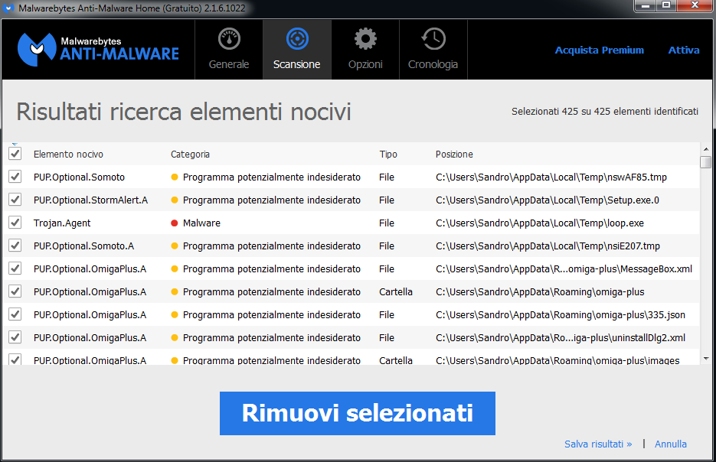
Task: Select the Trojan.Agent entry name
Action: [x=62, y=223]
